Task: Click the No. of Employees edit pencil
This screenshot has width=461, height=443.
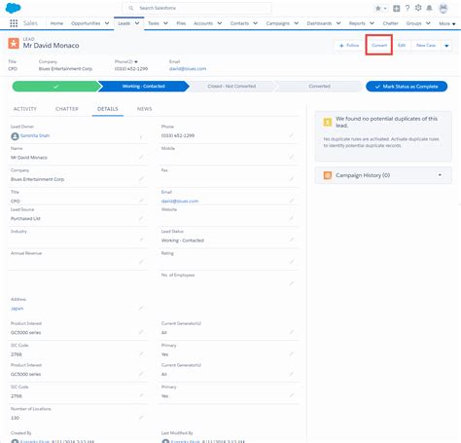Action: 291,283
